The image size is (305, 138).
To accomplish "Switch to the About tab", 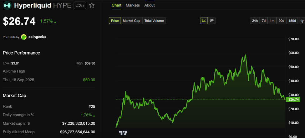I will coord(149,5).
